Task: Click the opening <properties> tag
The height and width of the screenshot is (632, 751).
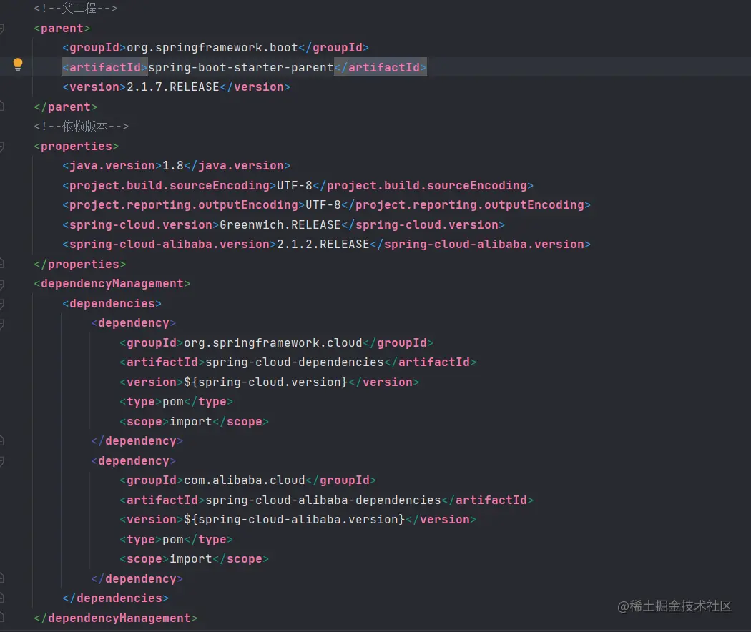Action: pyautogui.click(x=76, y=146)
